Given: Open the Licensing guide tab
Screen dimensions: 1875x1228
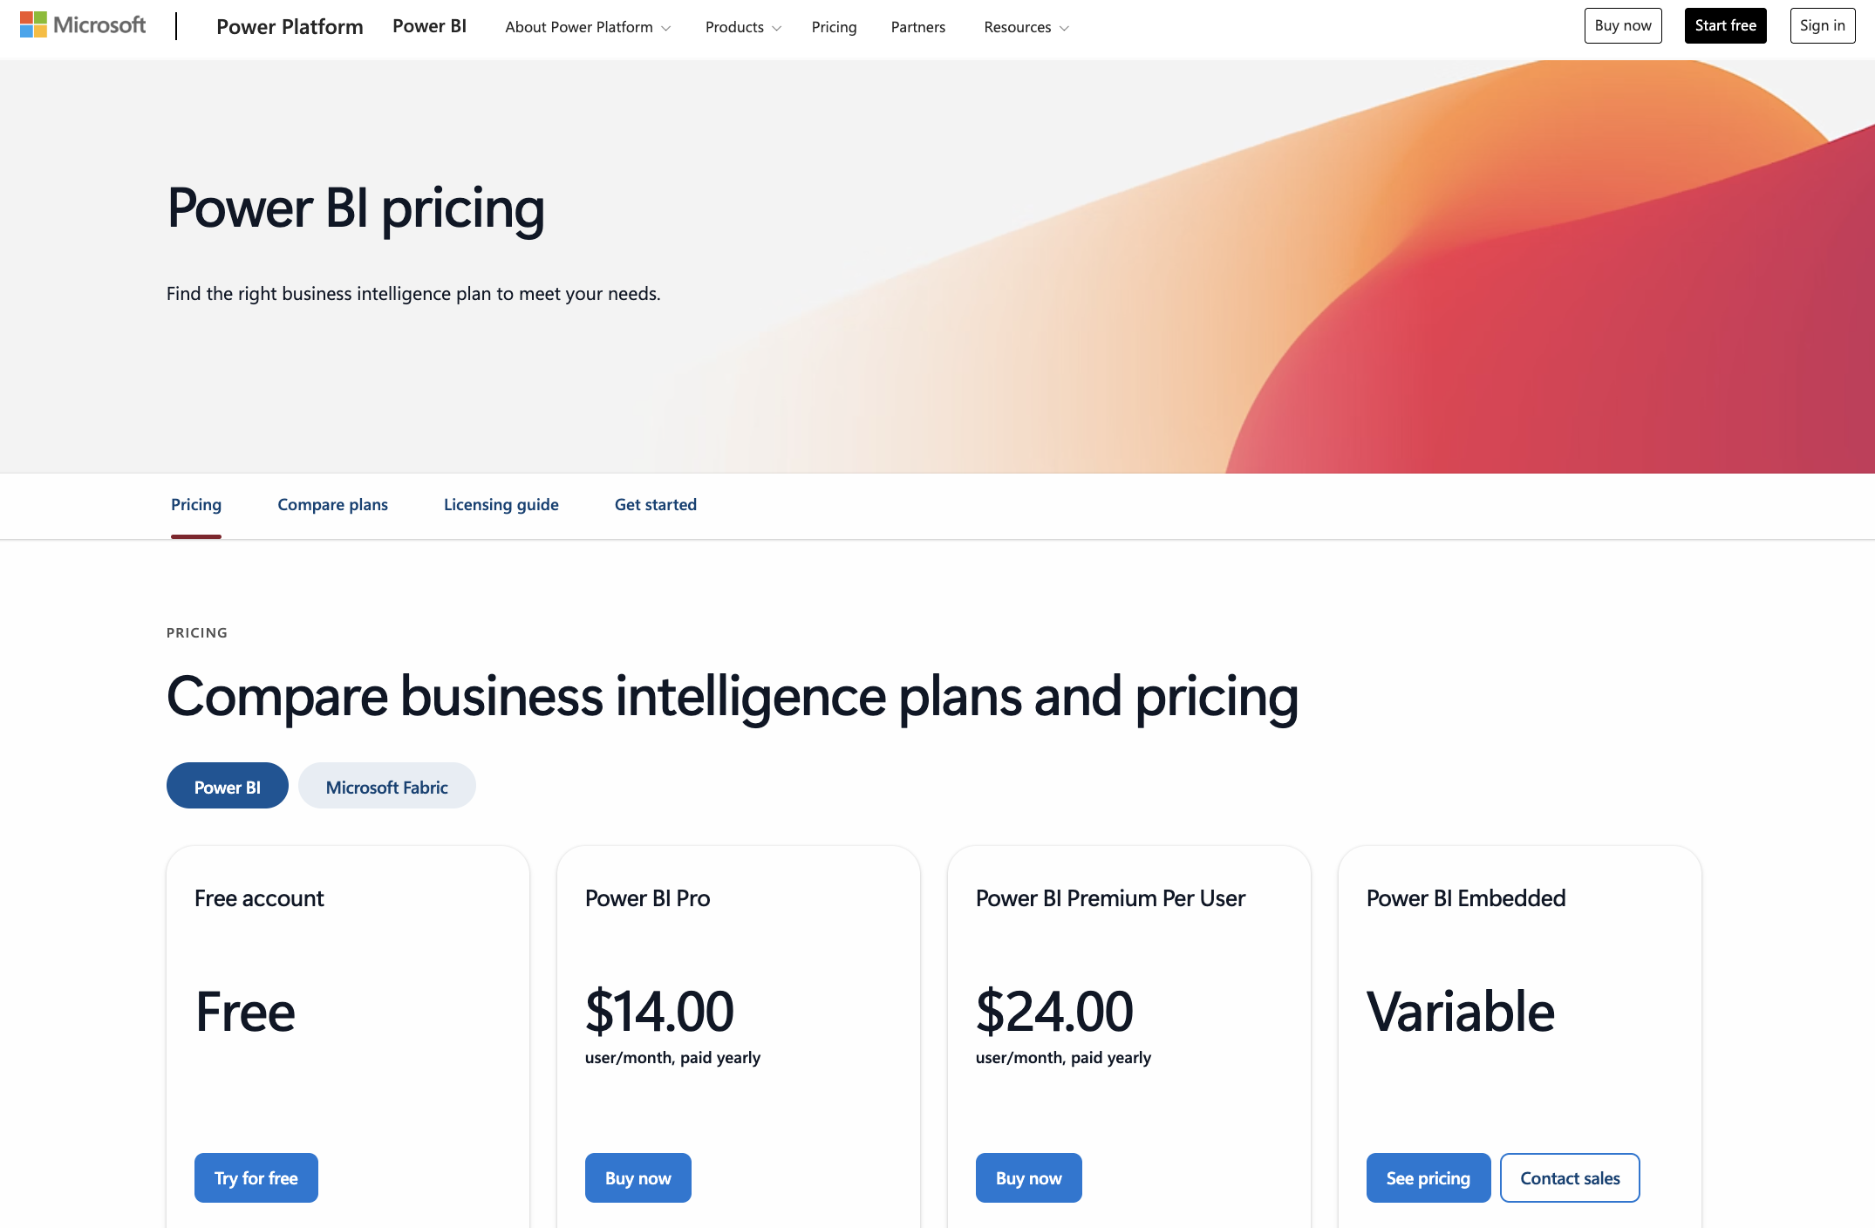Looking at the screenshot, I should point(501,505).
